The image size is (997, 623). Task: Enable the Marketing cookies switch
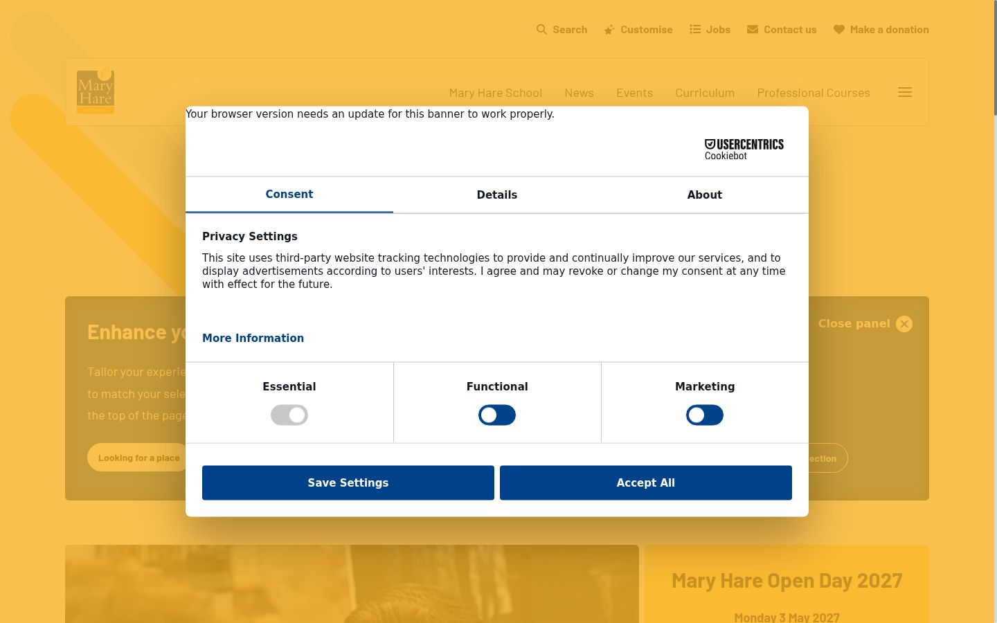tap(705, 415)
